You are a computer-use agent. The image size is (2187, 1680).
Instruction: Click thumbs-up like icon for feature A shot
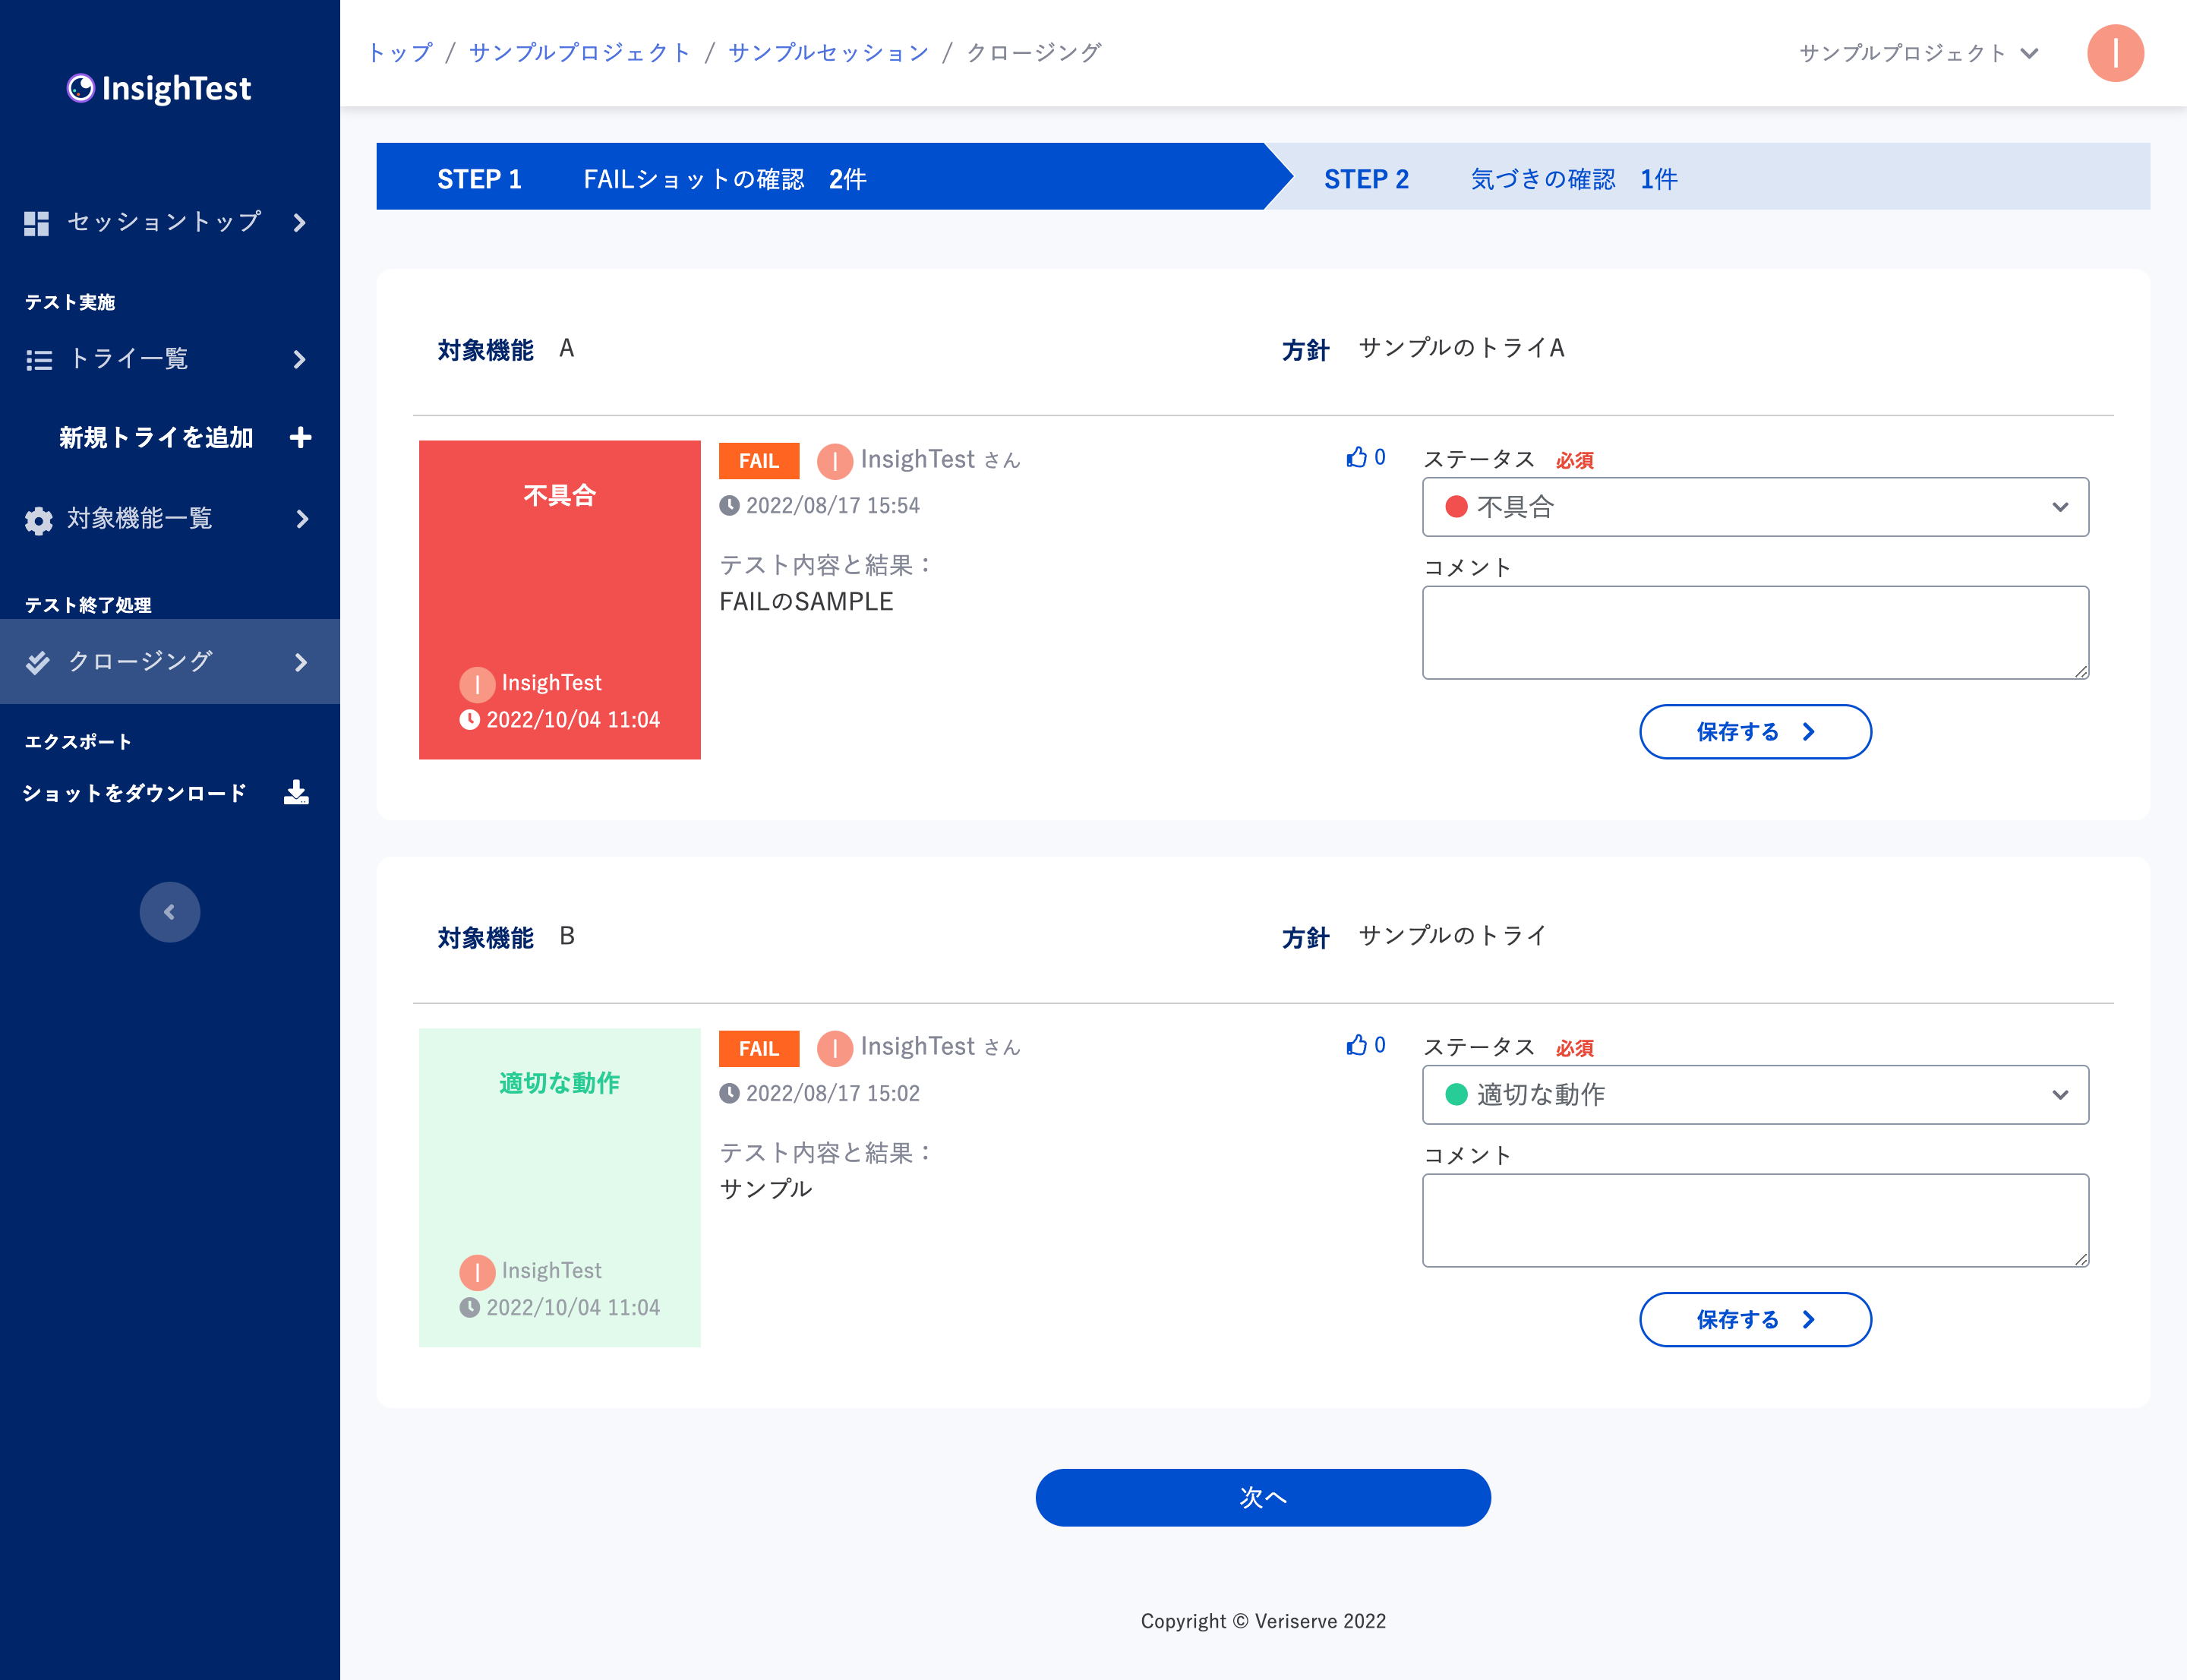click(1356, 457)
